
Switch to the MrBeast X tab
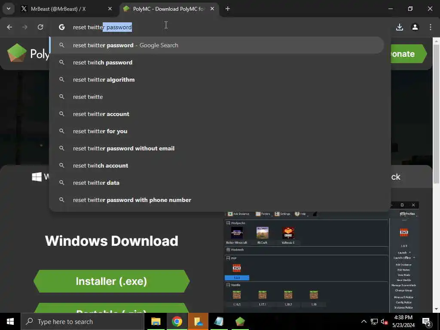coord(66,9)
